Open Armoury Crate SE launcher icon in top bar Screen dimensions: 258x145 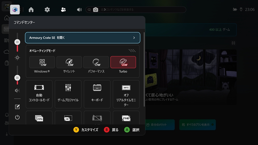[15, 10]
